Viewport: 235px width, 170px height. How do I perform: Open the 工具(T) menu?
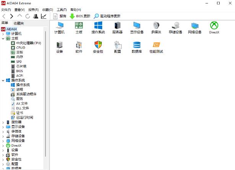pos(62,10)
